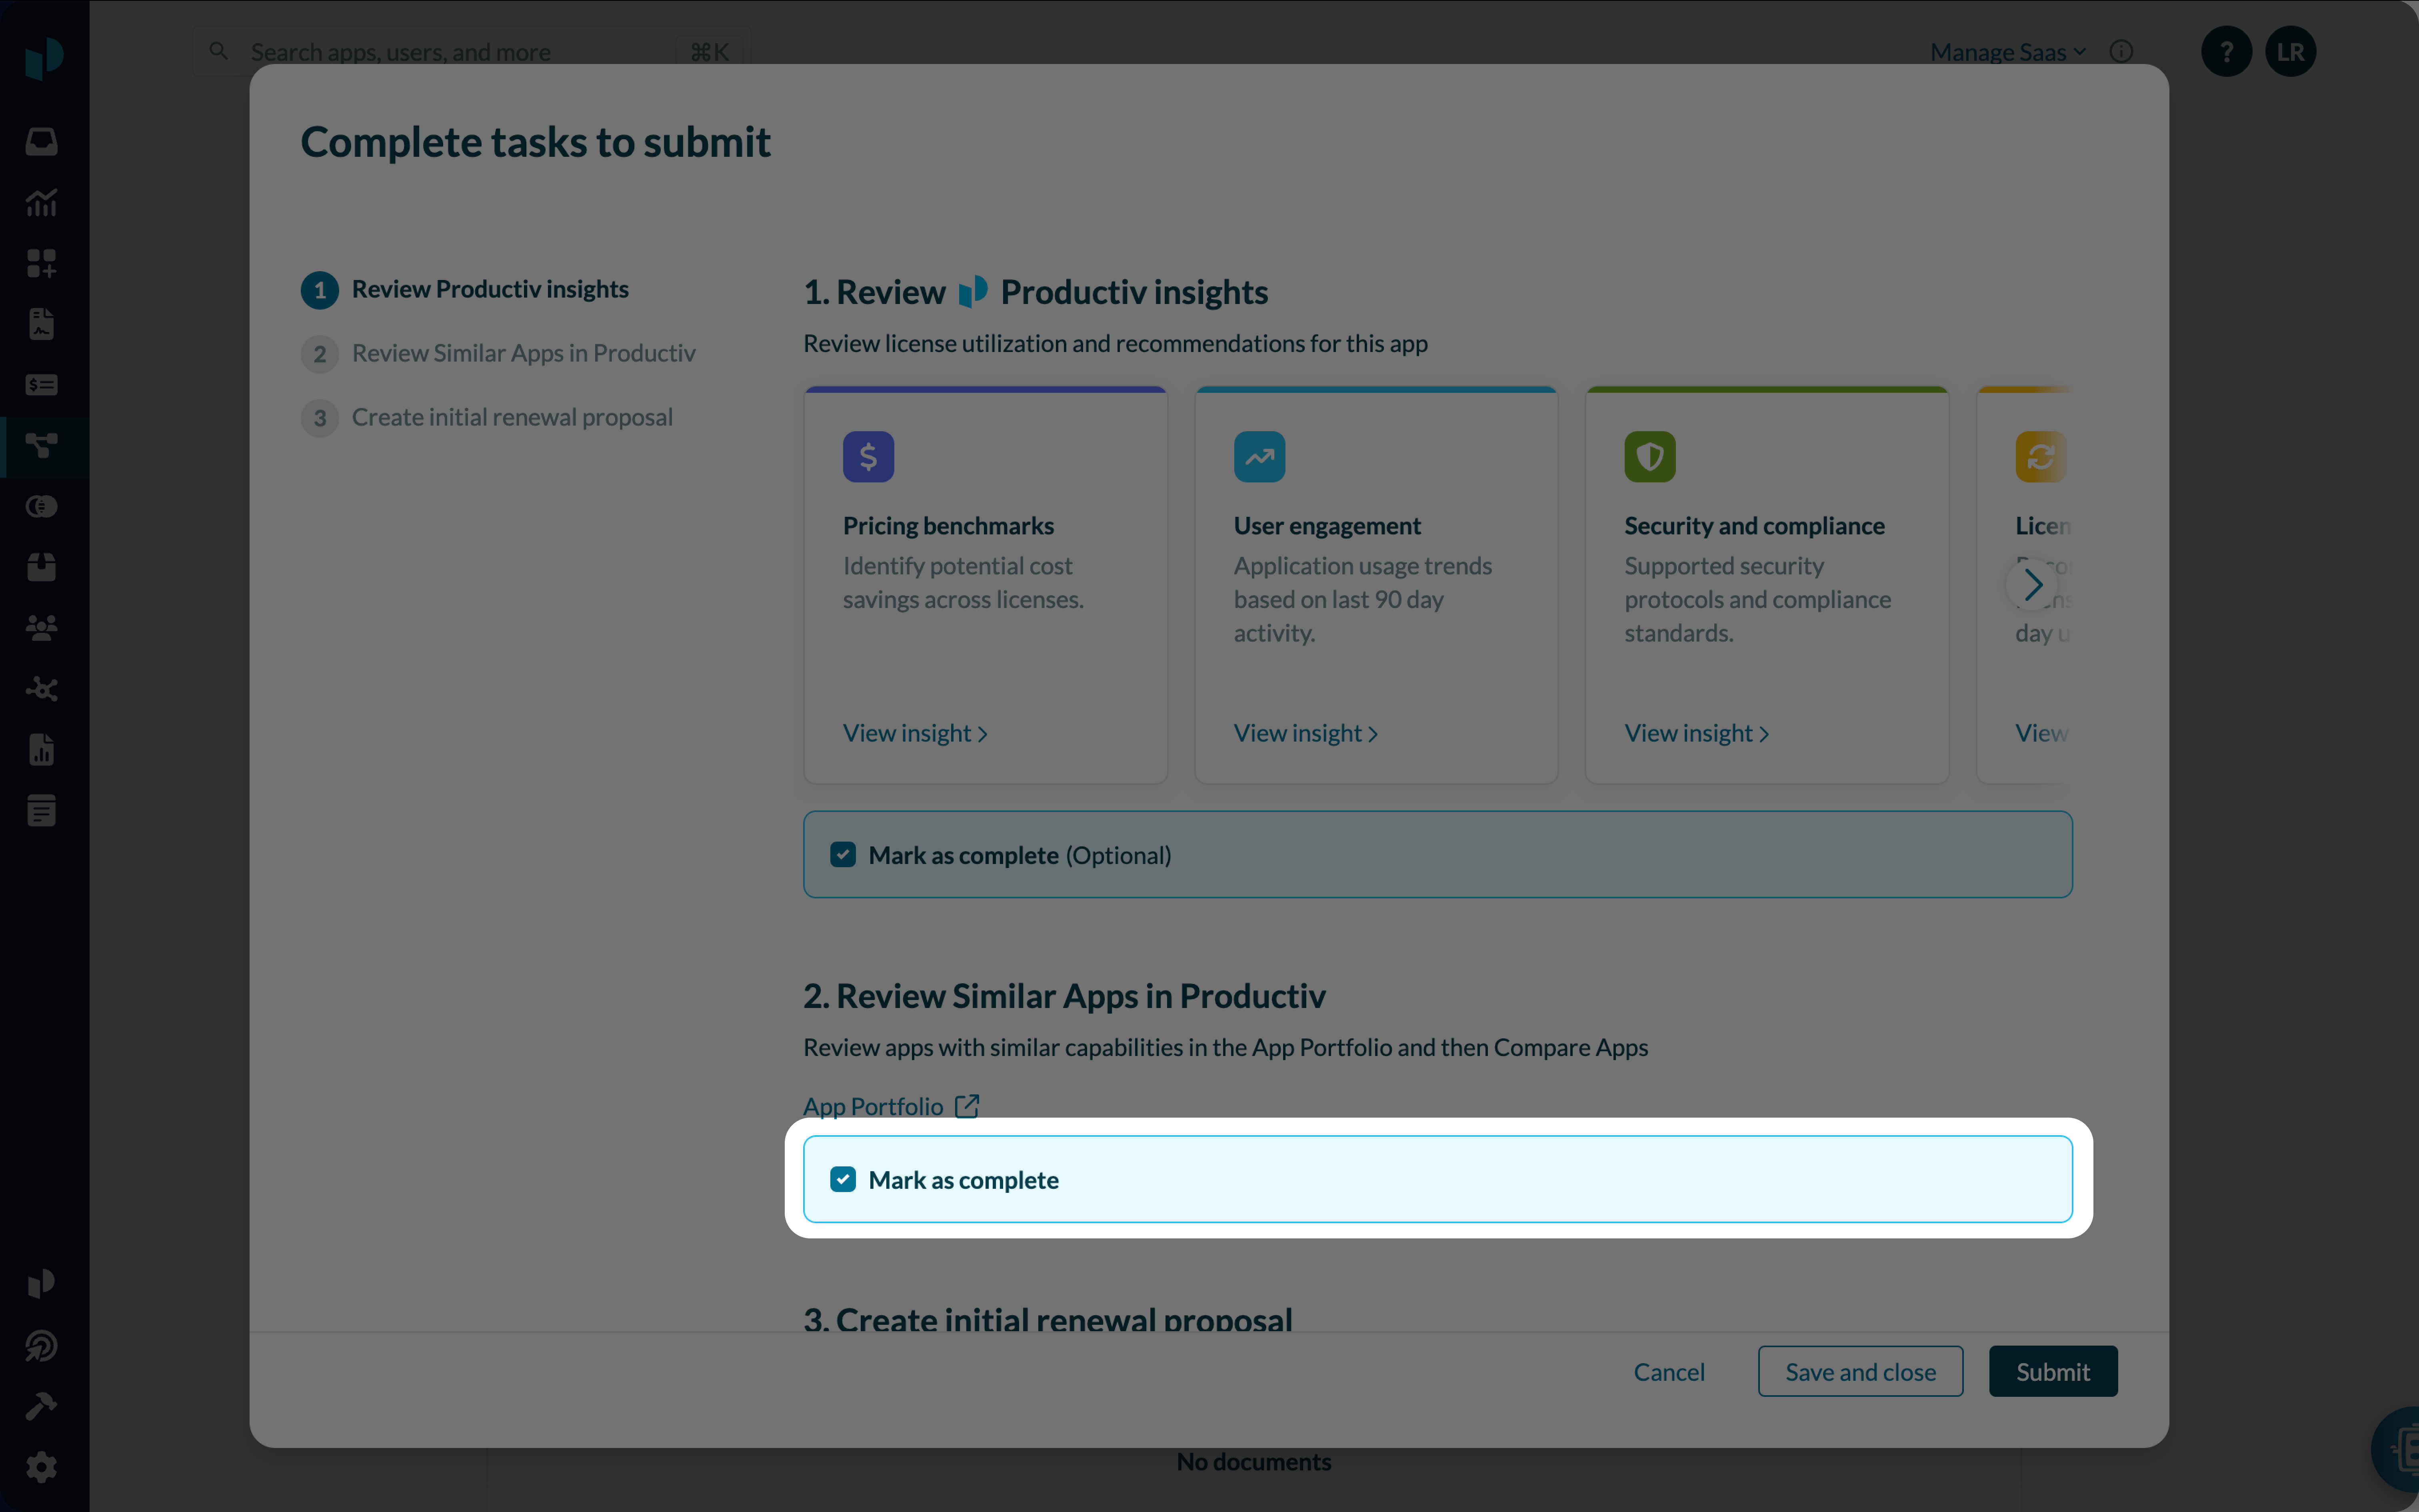Open the settings gear in sidebar
The width and height of the screenshot is (2419, 1512).
point(41,1467)
